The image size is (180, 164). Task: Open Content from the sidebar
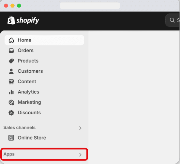(44, 82)
